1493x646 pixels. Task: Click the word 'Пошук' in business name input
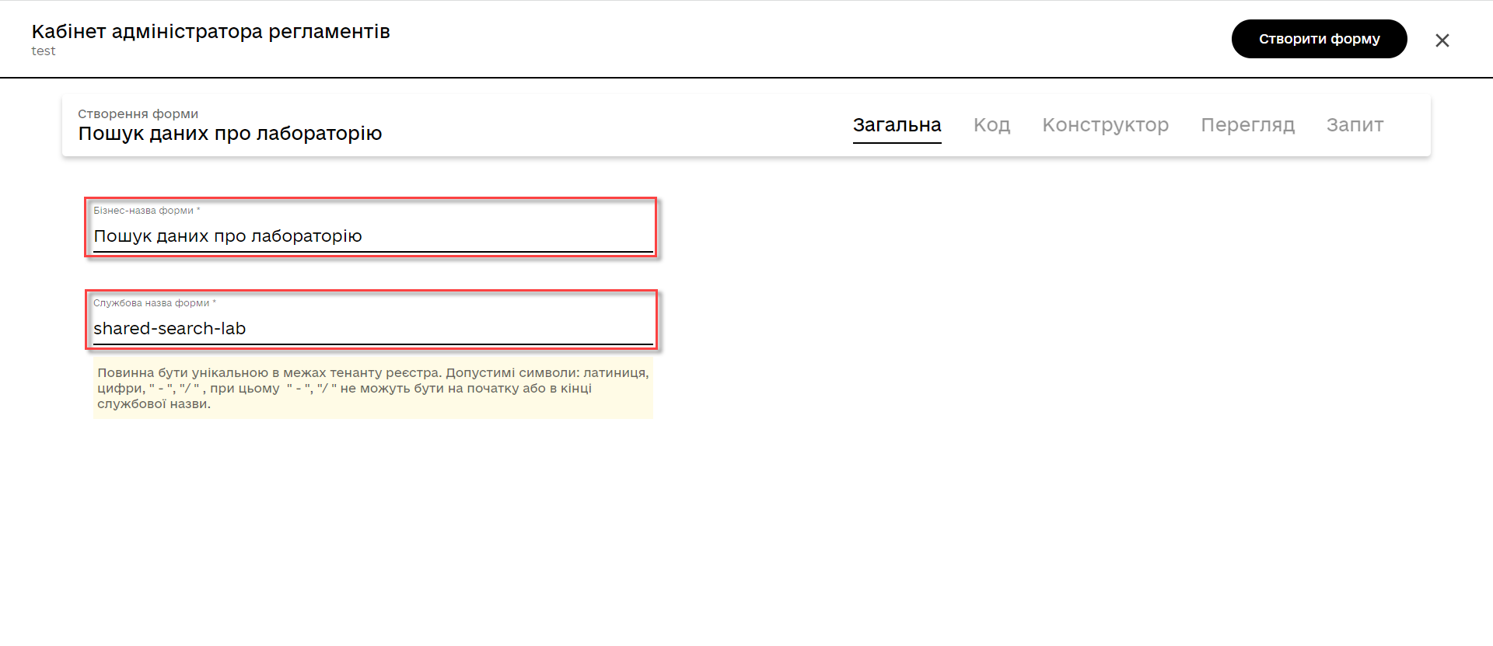click(122, 236)
